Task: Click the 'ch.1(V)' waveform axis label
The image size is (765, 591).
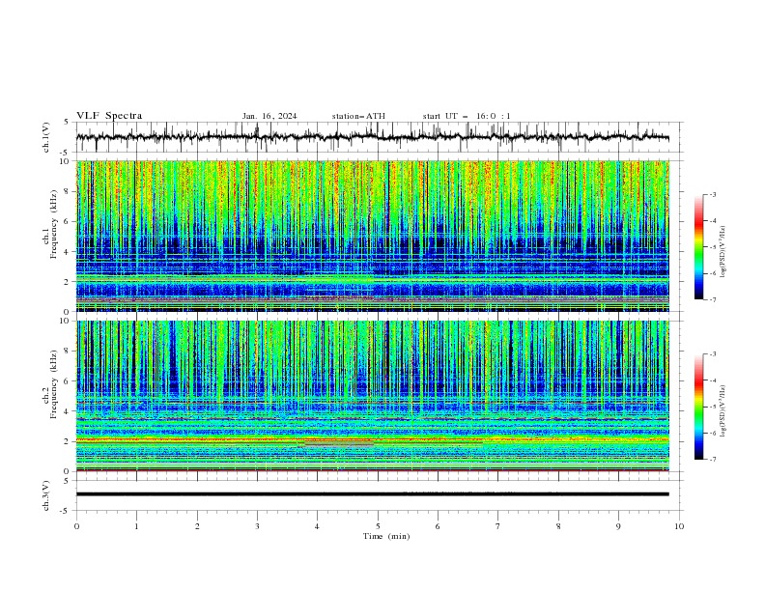Action: pyautogui.click(x=46, y=137)
